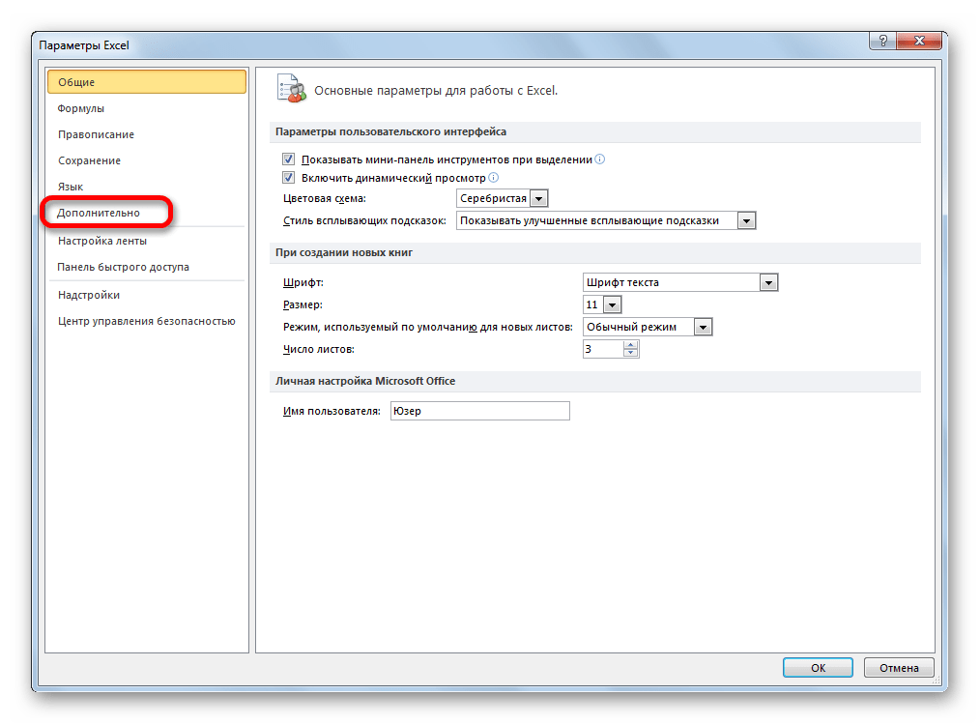Click the Число листов value field
The image size is (980, 724).
tap(603, 349)
